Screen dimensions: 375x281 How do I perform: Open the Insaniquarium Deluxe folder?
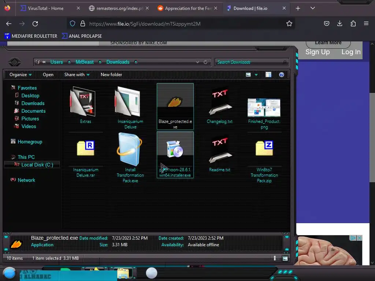(x=128, y=102)
